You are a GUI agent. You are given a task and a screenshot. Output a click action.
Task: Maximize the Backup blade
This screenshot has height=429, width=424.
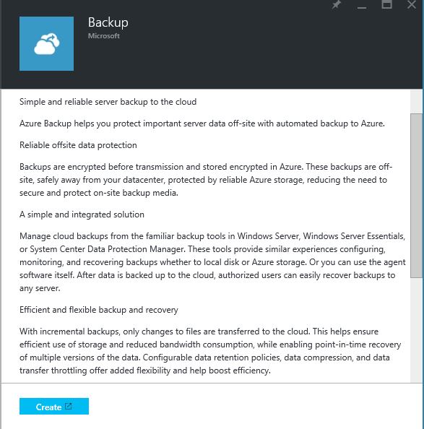386,4
